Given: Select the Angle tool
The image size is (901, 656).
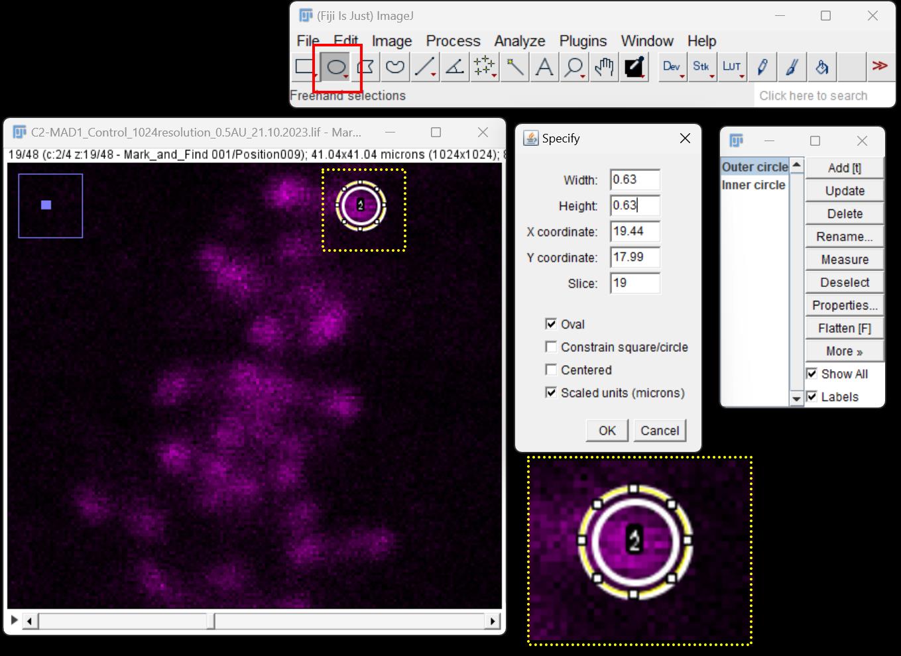Looking at the screenshot, I should click(455, 67).
